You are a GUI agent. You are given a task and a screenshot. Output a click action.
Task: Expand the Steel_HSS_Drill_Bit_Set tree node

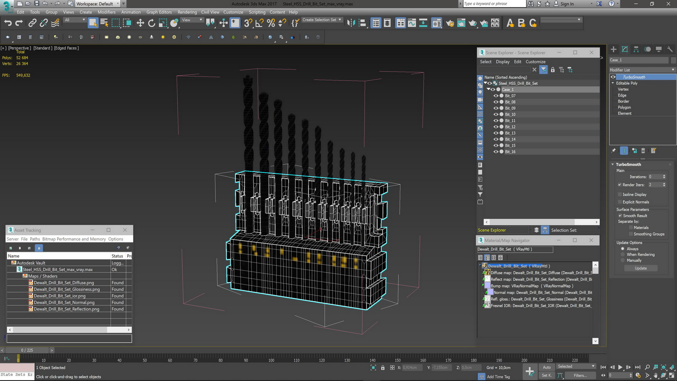coord(486,83)
